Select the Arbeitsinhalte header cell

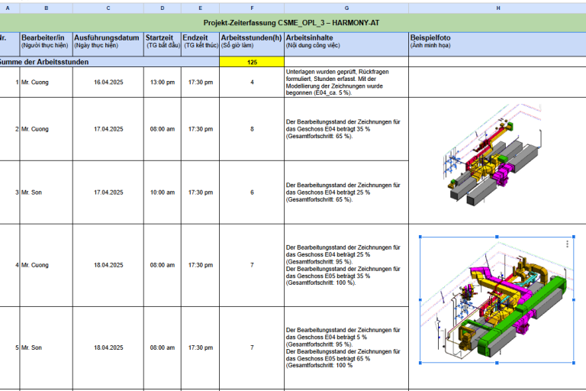pyautogui.click(x=346, y=41)
